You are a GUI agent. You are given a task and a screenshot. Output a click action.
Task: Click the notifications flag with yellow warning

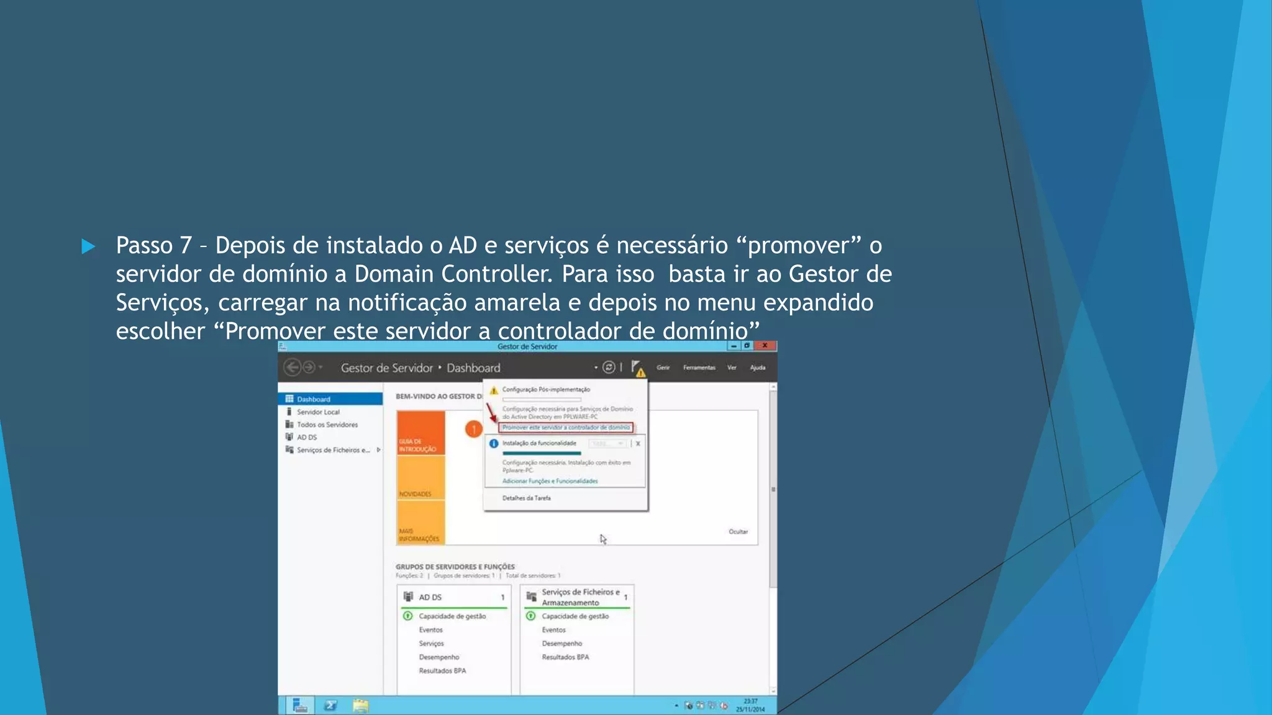point(638,369)
